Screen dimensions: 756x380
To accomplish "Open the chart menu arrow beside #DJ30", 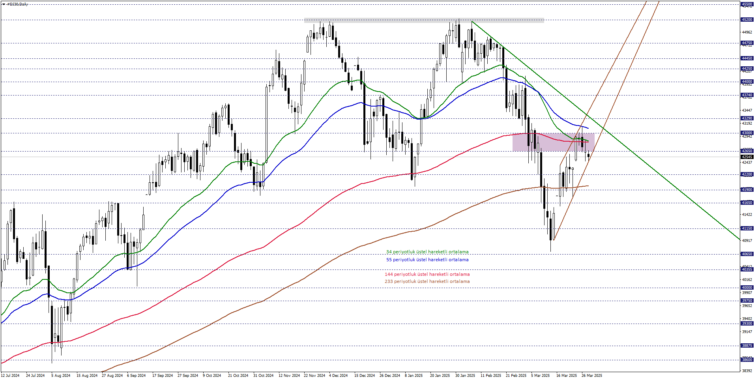I will (x=3, y=4).
